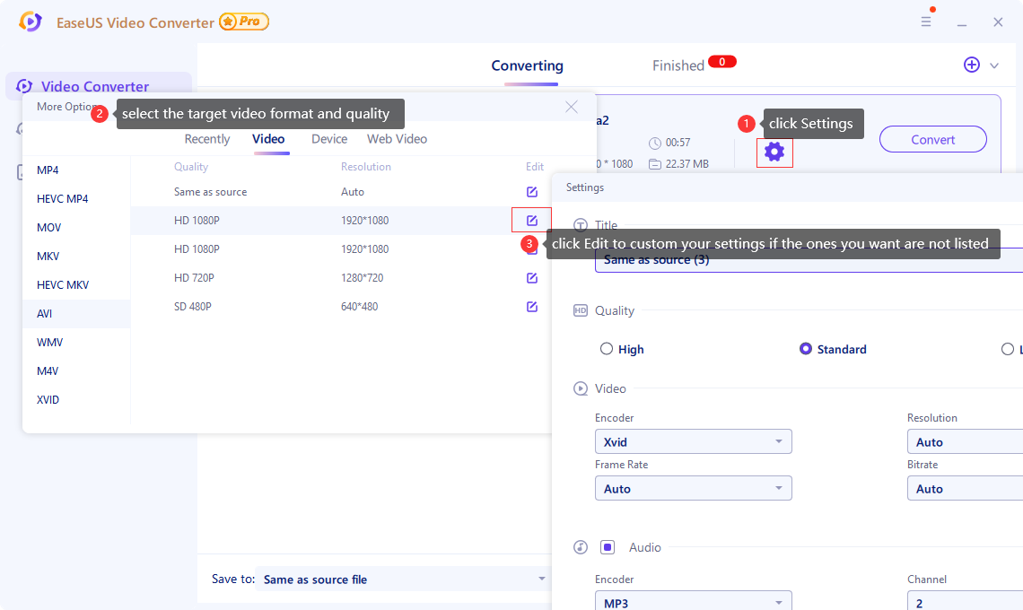Click Edit icon for the highlighted HD 1080P row
This screenshot has width=1023, height=610.
[532, 221]
